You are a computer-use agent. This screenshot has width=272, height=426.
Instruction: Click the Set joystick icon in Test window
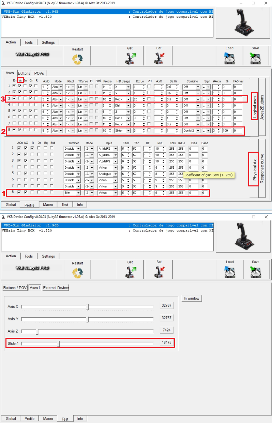point(159,272)
